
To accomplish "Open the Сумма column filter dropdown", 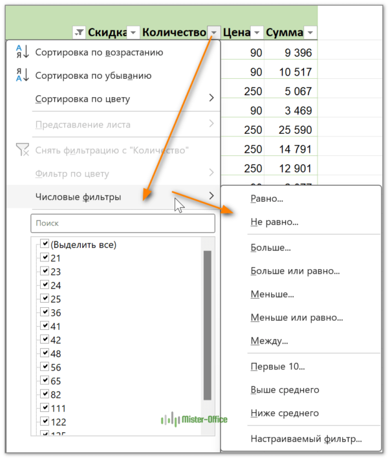I will [310, 32].
